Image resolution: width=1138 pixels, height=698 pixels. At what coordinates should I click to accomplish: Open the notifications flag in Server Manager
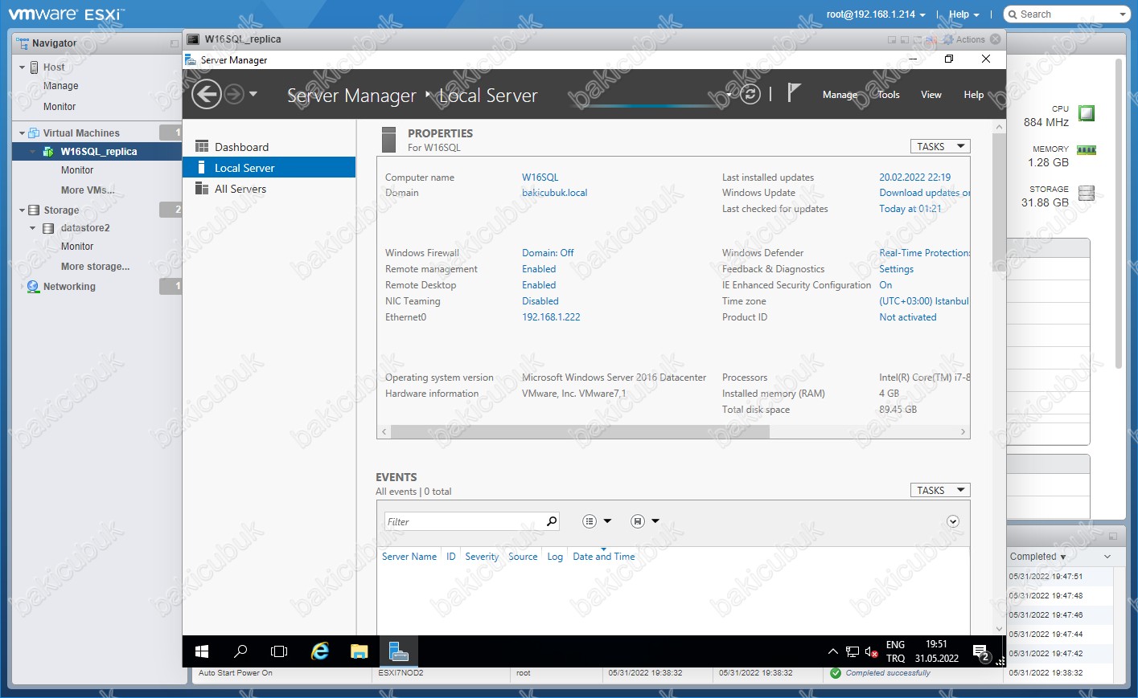[794, 93]
